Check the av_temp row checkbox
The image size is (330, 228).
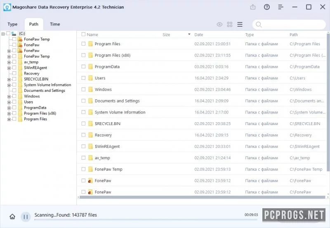coord(83,158)
